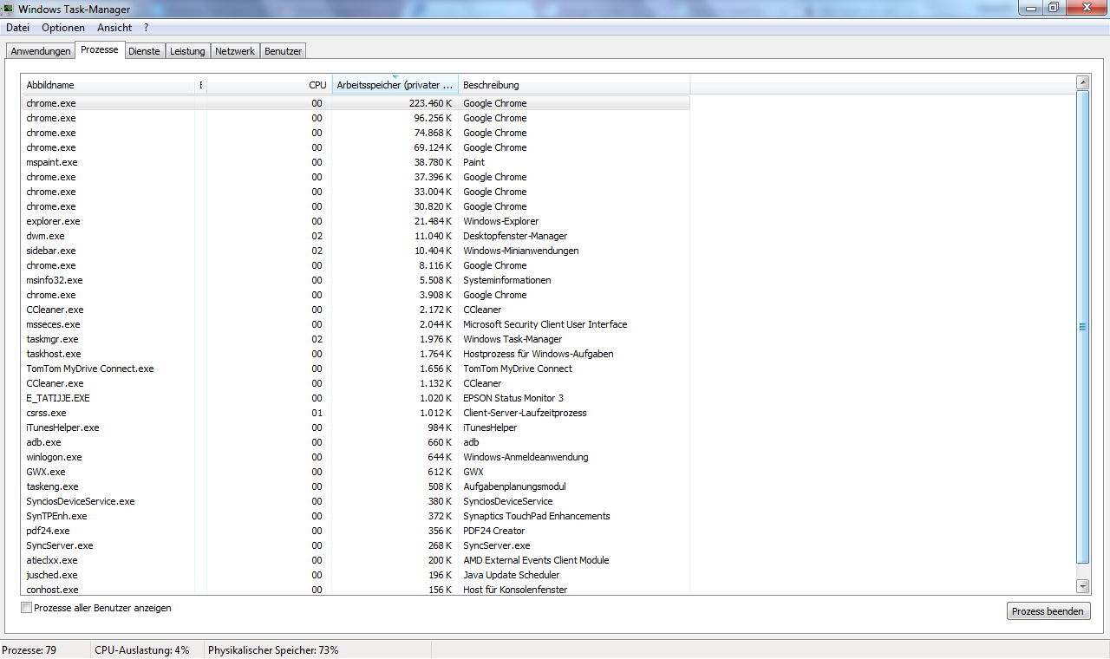Click the 74.868 K memory value
The width and height of the screenshot is (1110, 659).
(433, 133)
